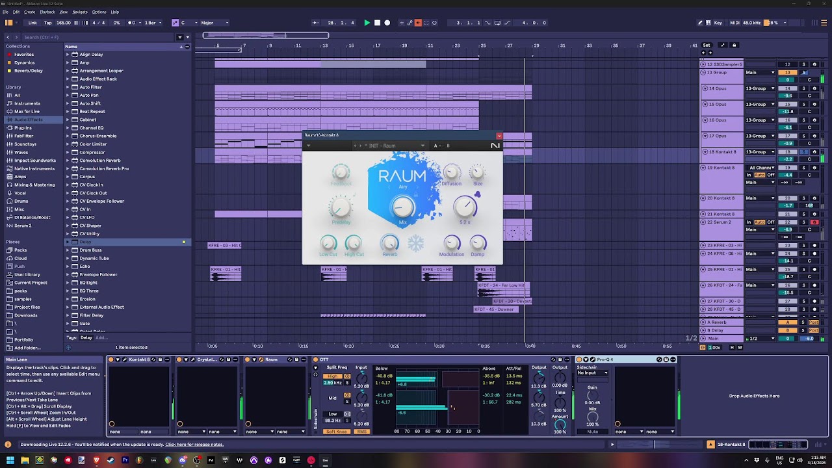The width and height of the screenshot is (832, 468).
Task: Click here for release notes link
Action: [x=194, y=445]
